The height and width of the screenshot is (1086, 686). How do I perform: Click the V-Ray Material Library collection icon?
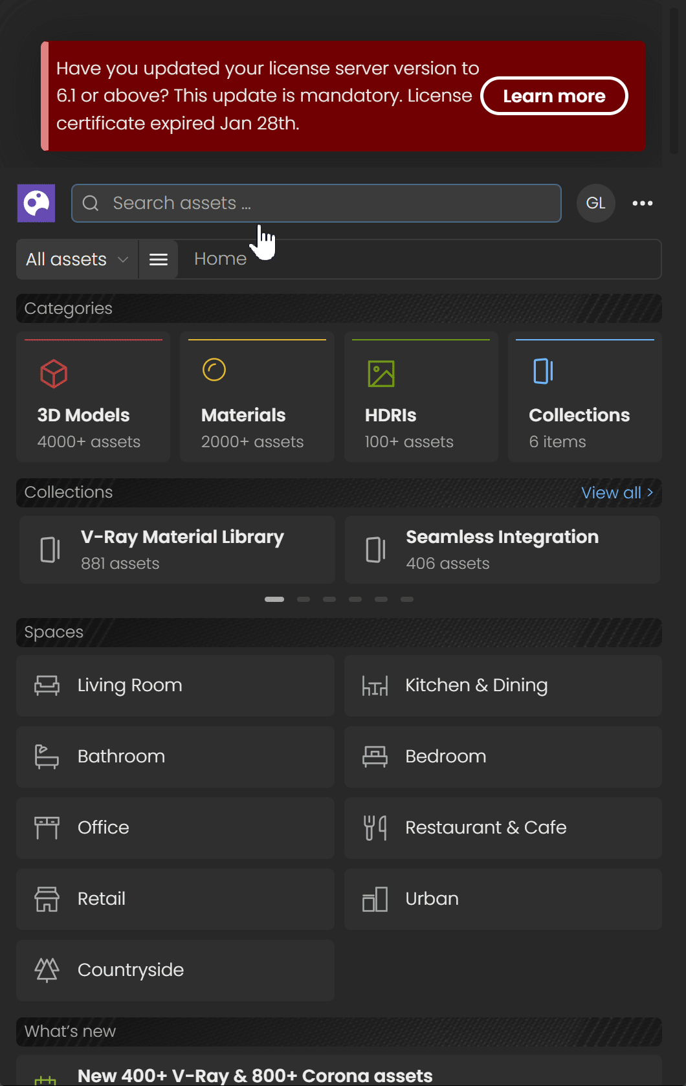pos(50,549)
